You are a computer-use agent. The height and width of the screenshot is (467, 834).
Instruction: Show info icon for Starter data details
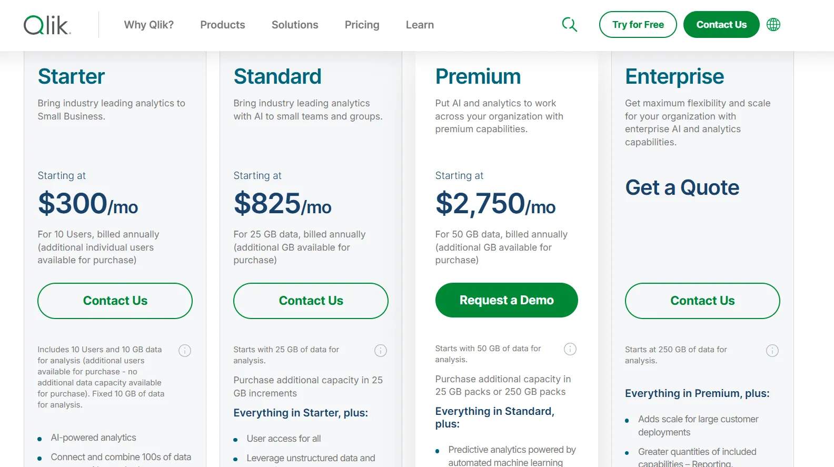pyautogui.click(x=185, y=351)
